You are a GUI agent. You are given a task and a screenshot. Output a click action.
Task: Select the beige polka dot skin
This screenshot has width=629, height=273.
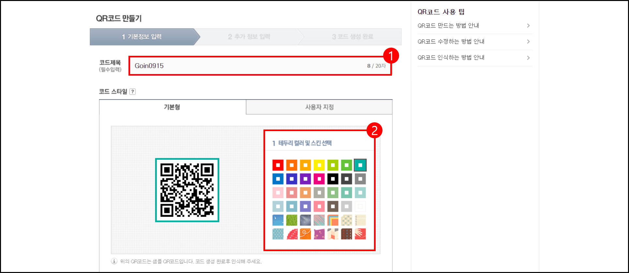pyautogui.click(x=347, y=220)
